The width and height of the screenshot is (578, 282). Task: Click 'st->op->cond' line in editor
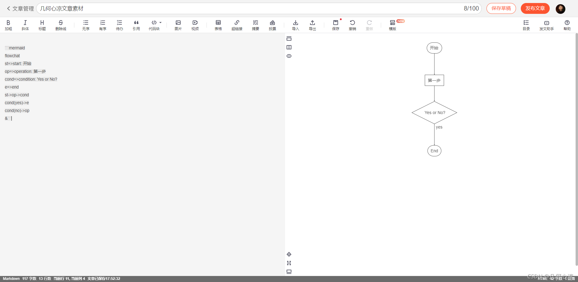click(x=17, y=95)
